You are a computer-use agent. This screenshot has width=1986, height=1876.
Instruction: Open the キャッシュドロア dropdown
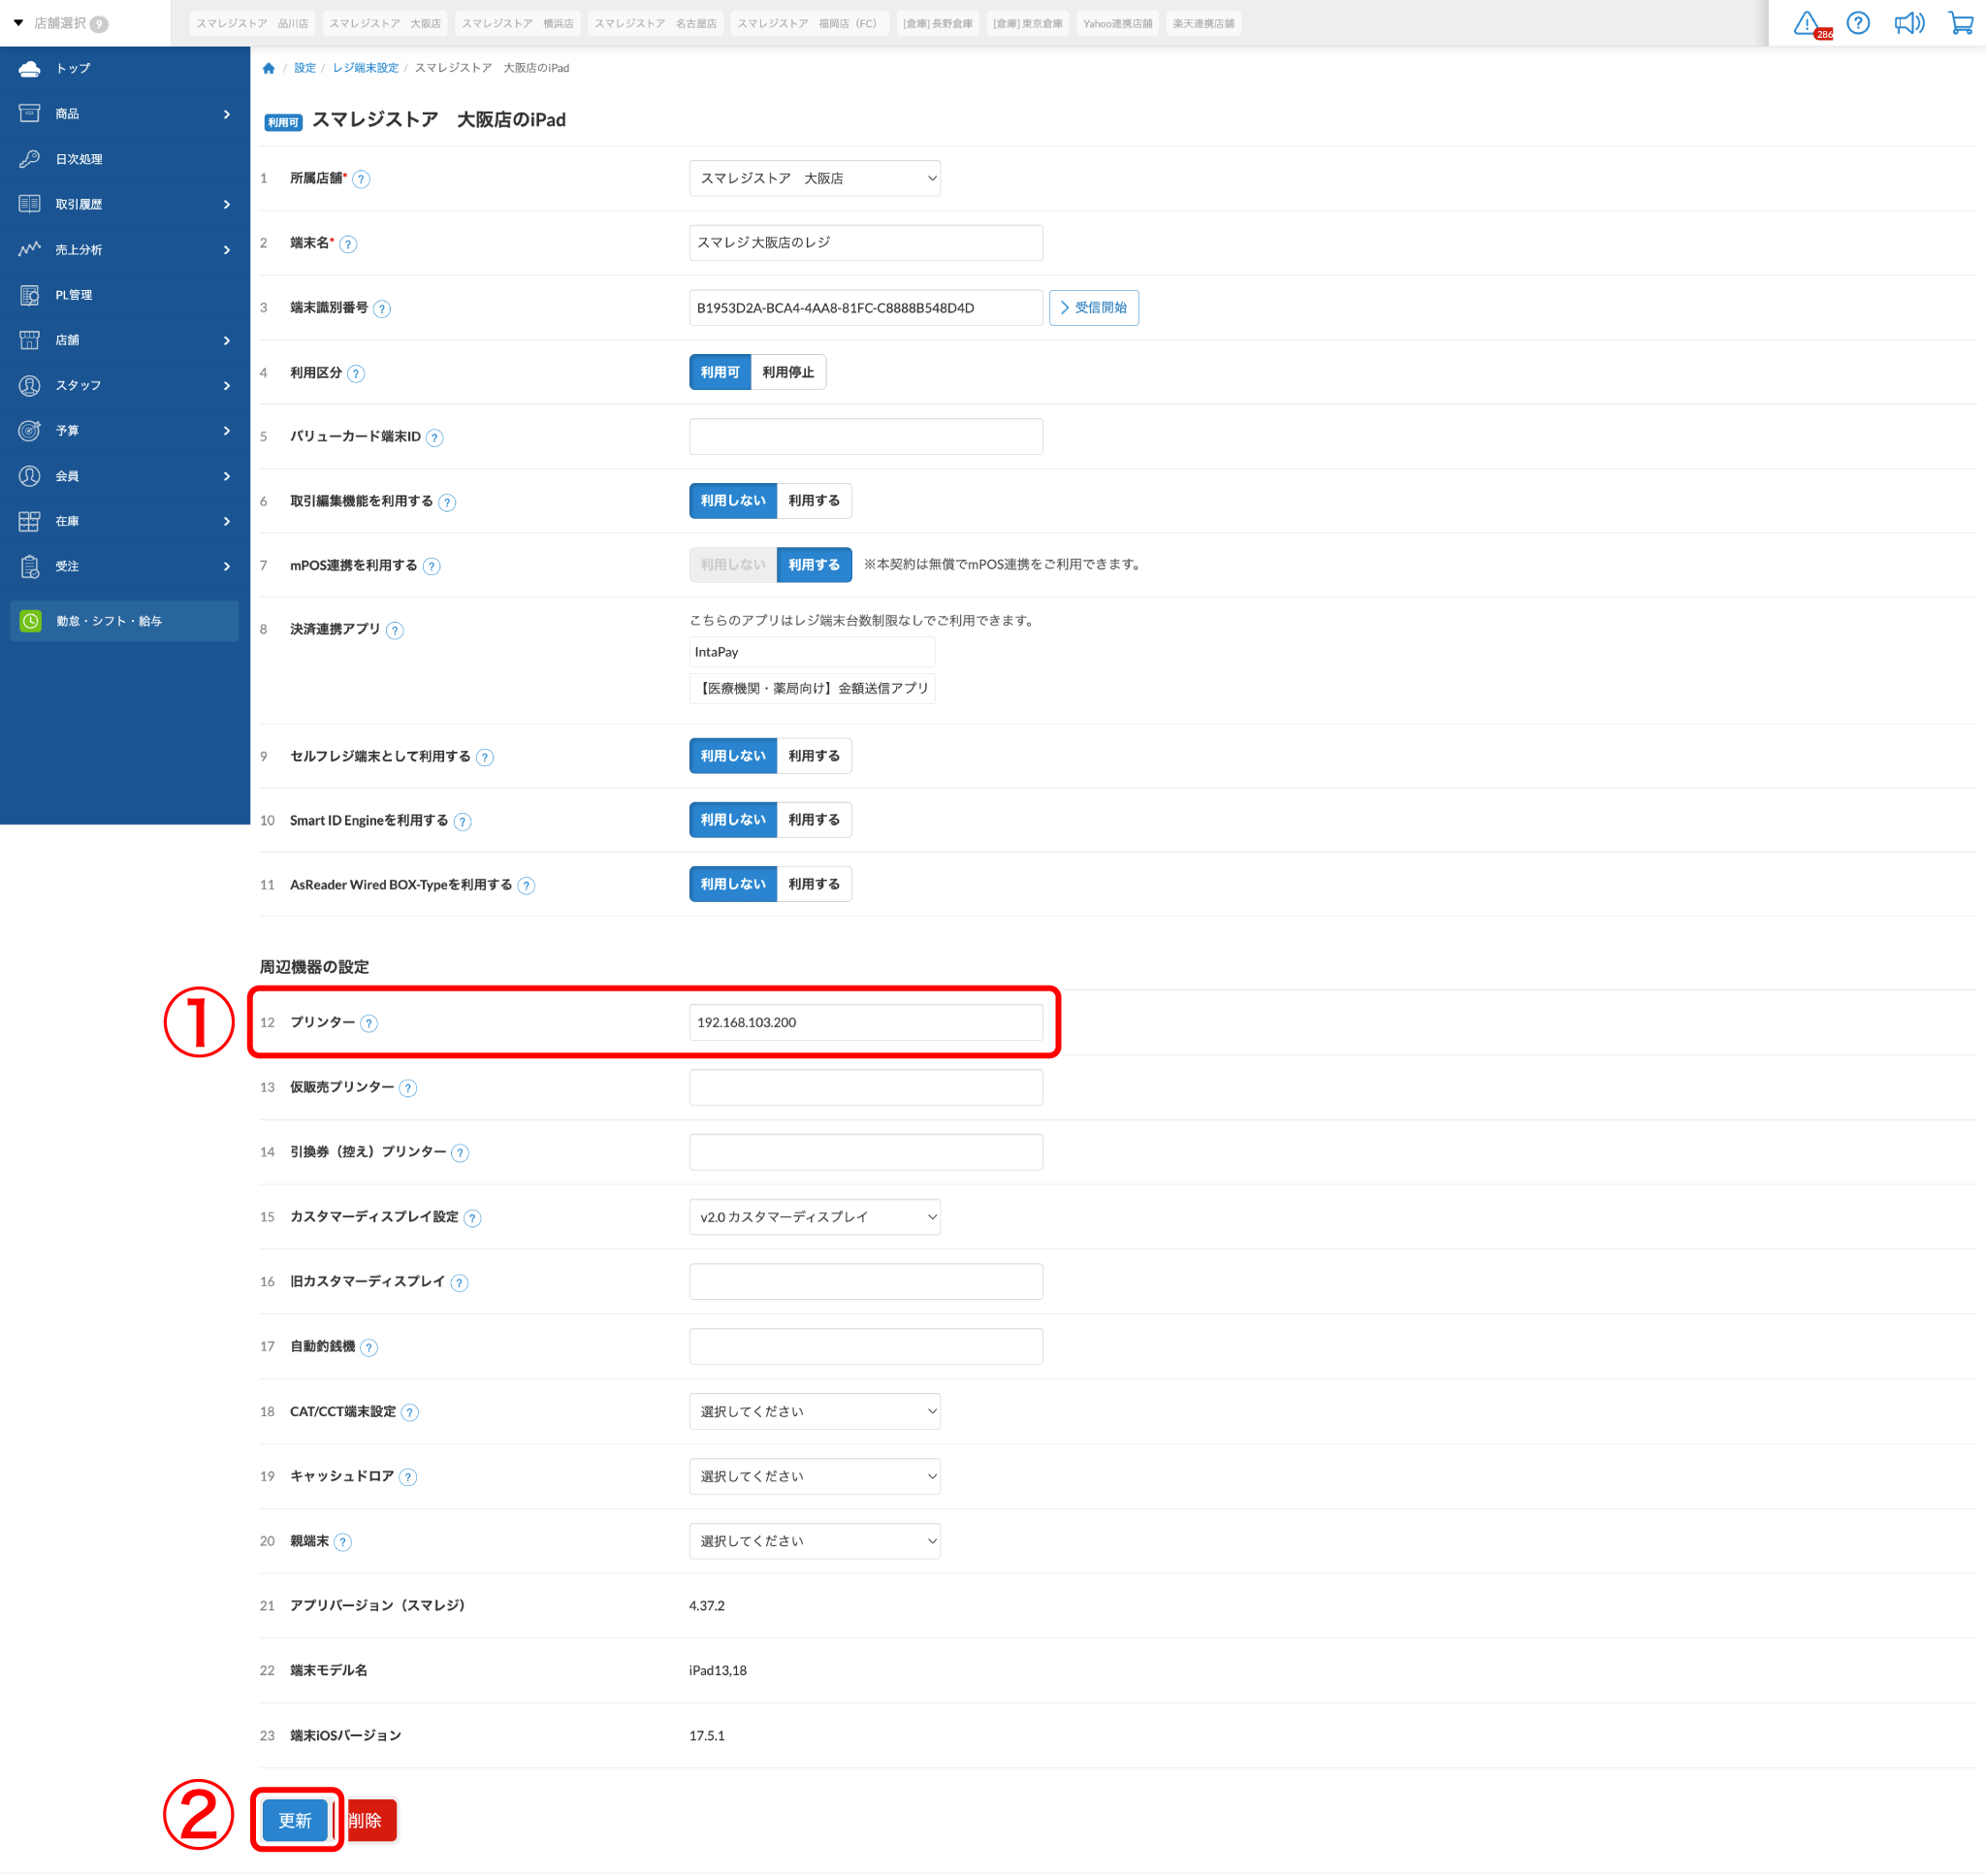(x=815, y=1476)
